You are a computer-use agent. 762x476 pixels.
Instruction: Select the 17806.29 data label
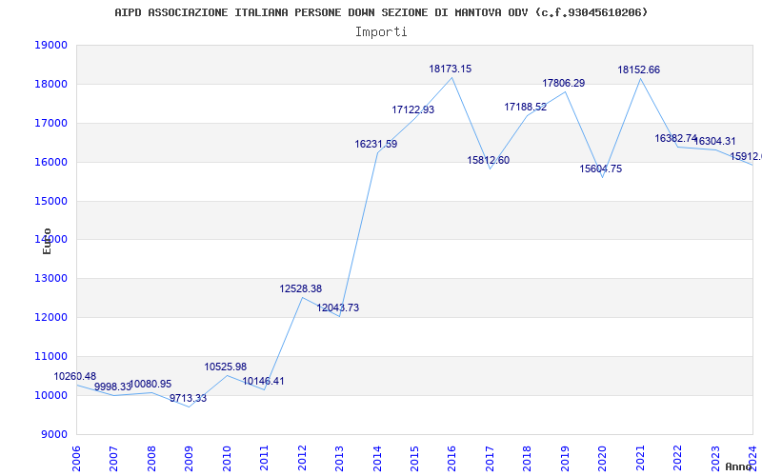[564, 84]
